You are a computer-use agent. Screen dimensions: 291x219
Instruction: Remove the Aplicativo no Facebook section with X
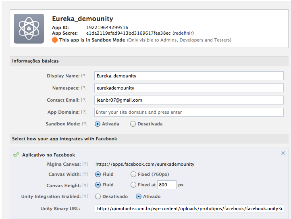[283, 153]
